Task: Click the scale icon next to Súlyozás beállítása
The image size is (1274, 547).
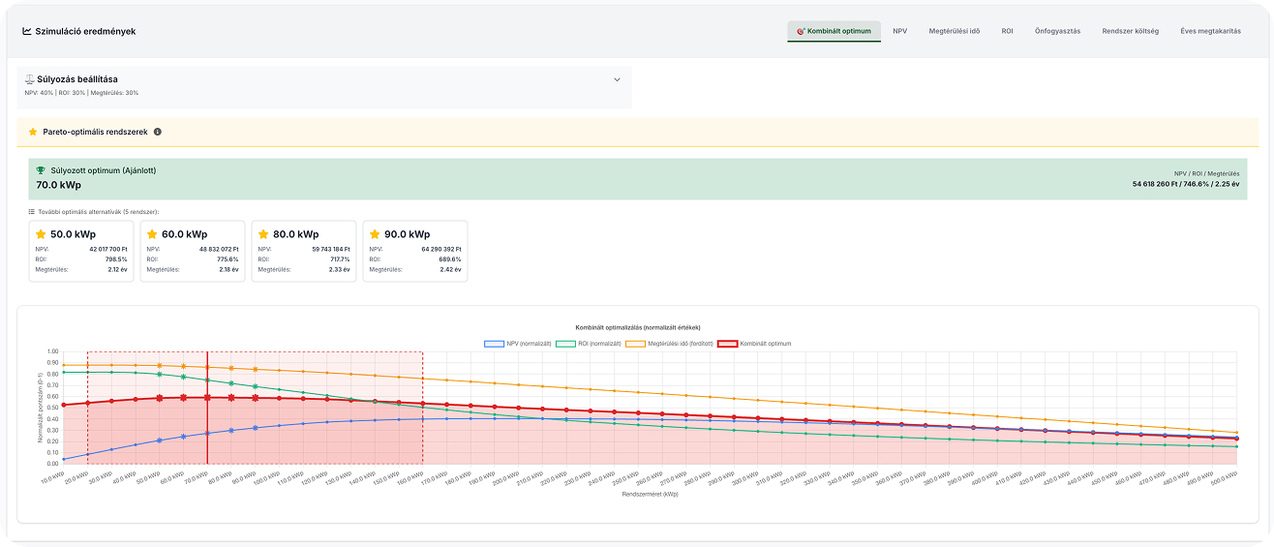Action: pyautogui.click(x=30, y=79)
